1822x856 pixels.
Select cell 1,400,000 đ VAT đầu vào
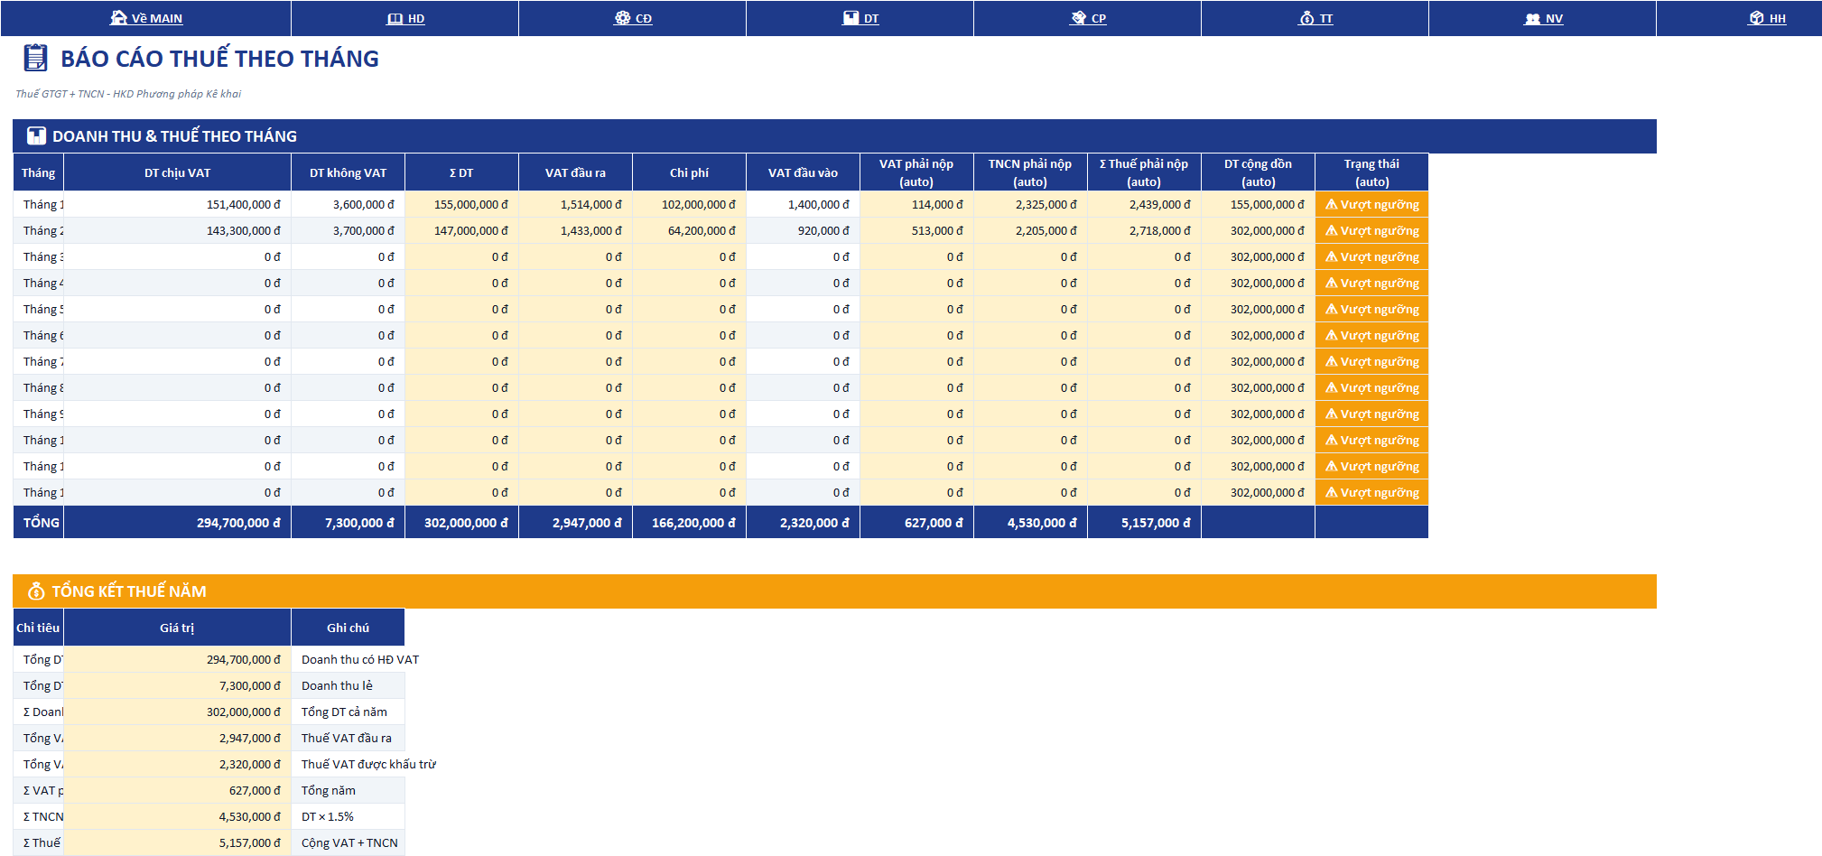(x=803, y=205)
